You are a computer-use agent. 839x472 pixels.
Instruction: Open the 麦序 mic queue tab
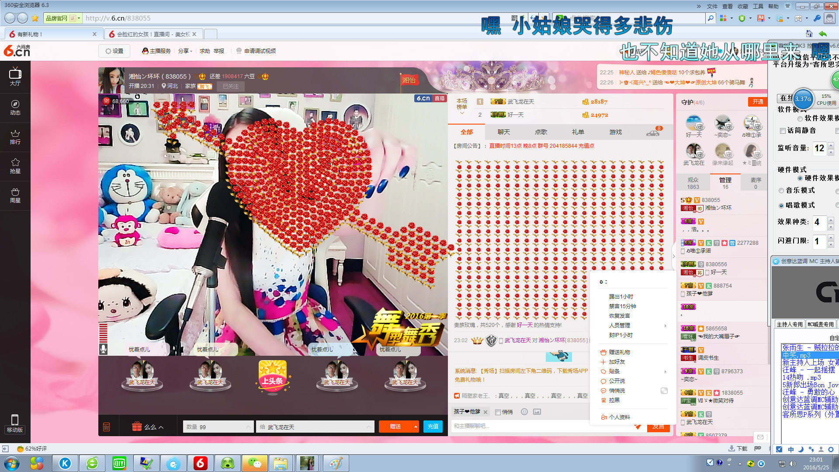[x=756, y=183]
